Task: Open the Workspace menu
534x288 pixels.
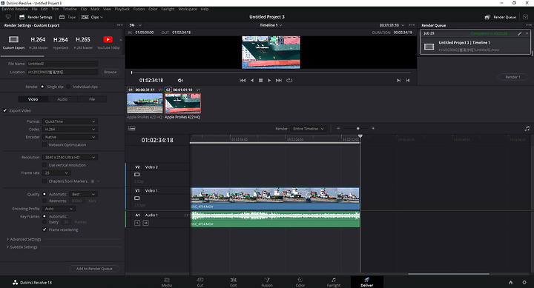Action: (x=188, y=9)
